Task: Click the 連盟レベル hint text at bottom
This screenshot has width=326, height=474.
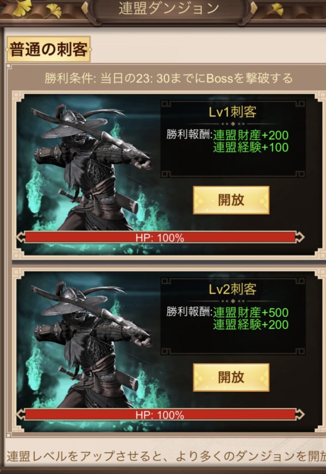Action: 166,456
